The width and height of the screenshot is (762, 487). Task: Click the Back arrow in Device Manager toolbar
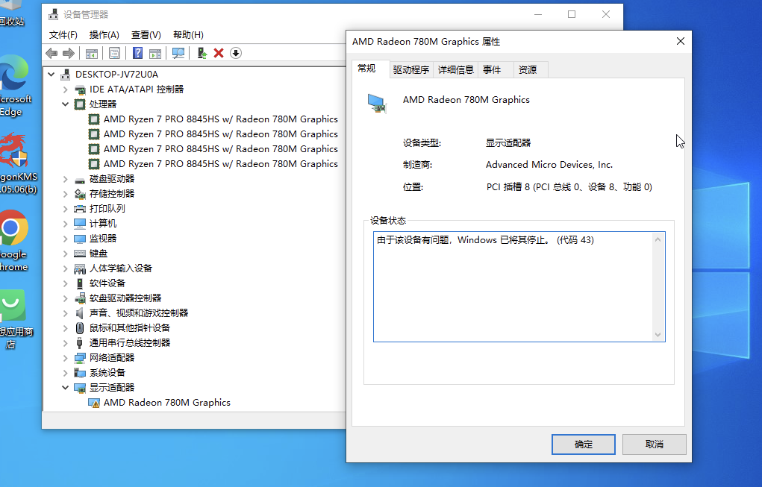pyautogui.click(x=51, y=53)
